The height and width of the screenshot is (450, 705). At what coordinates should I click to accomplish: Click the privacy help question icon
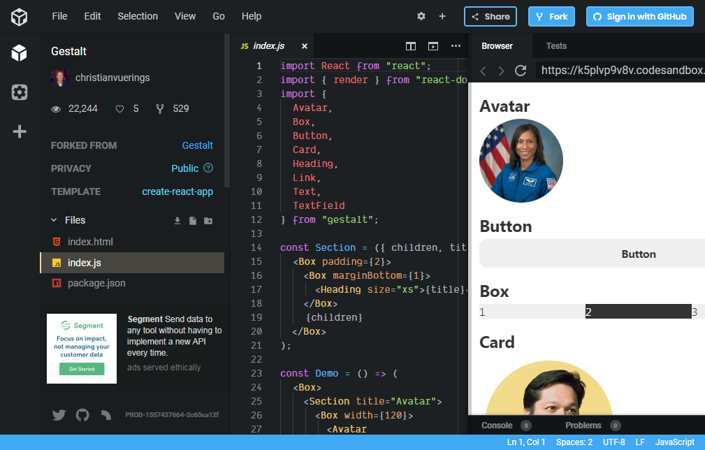[208, 168]
